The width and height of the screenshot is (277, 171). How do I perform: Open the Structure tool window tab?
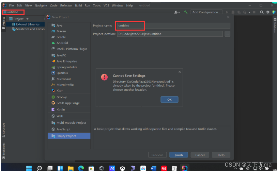tap(3, 130)
